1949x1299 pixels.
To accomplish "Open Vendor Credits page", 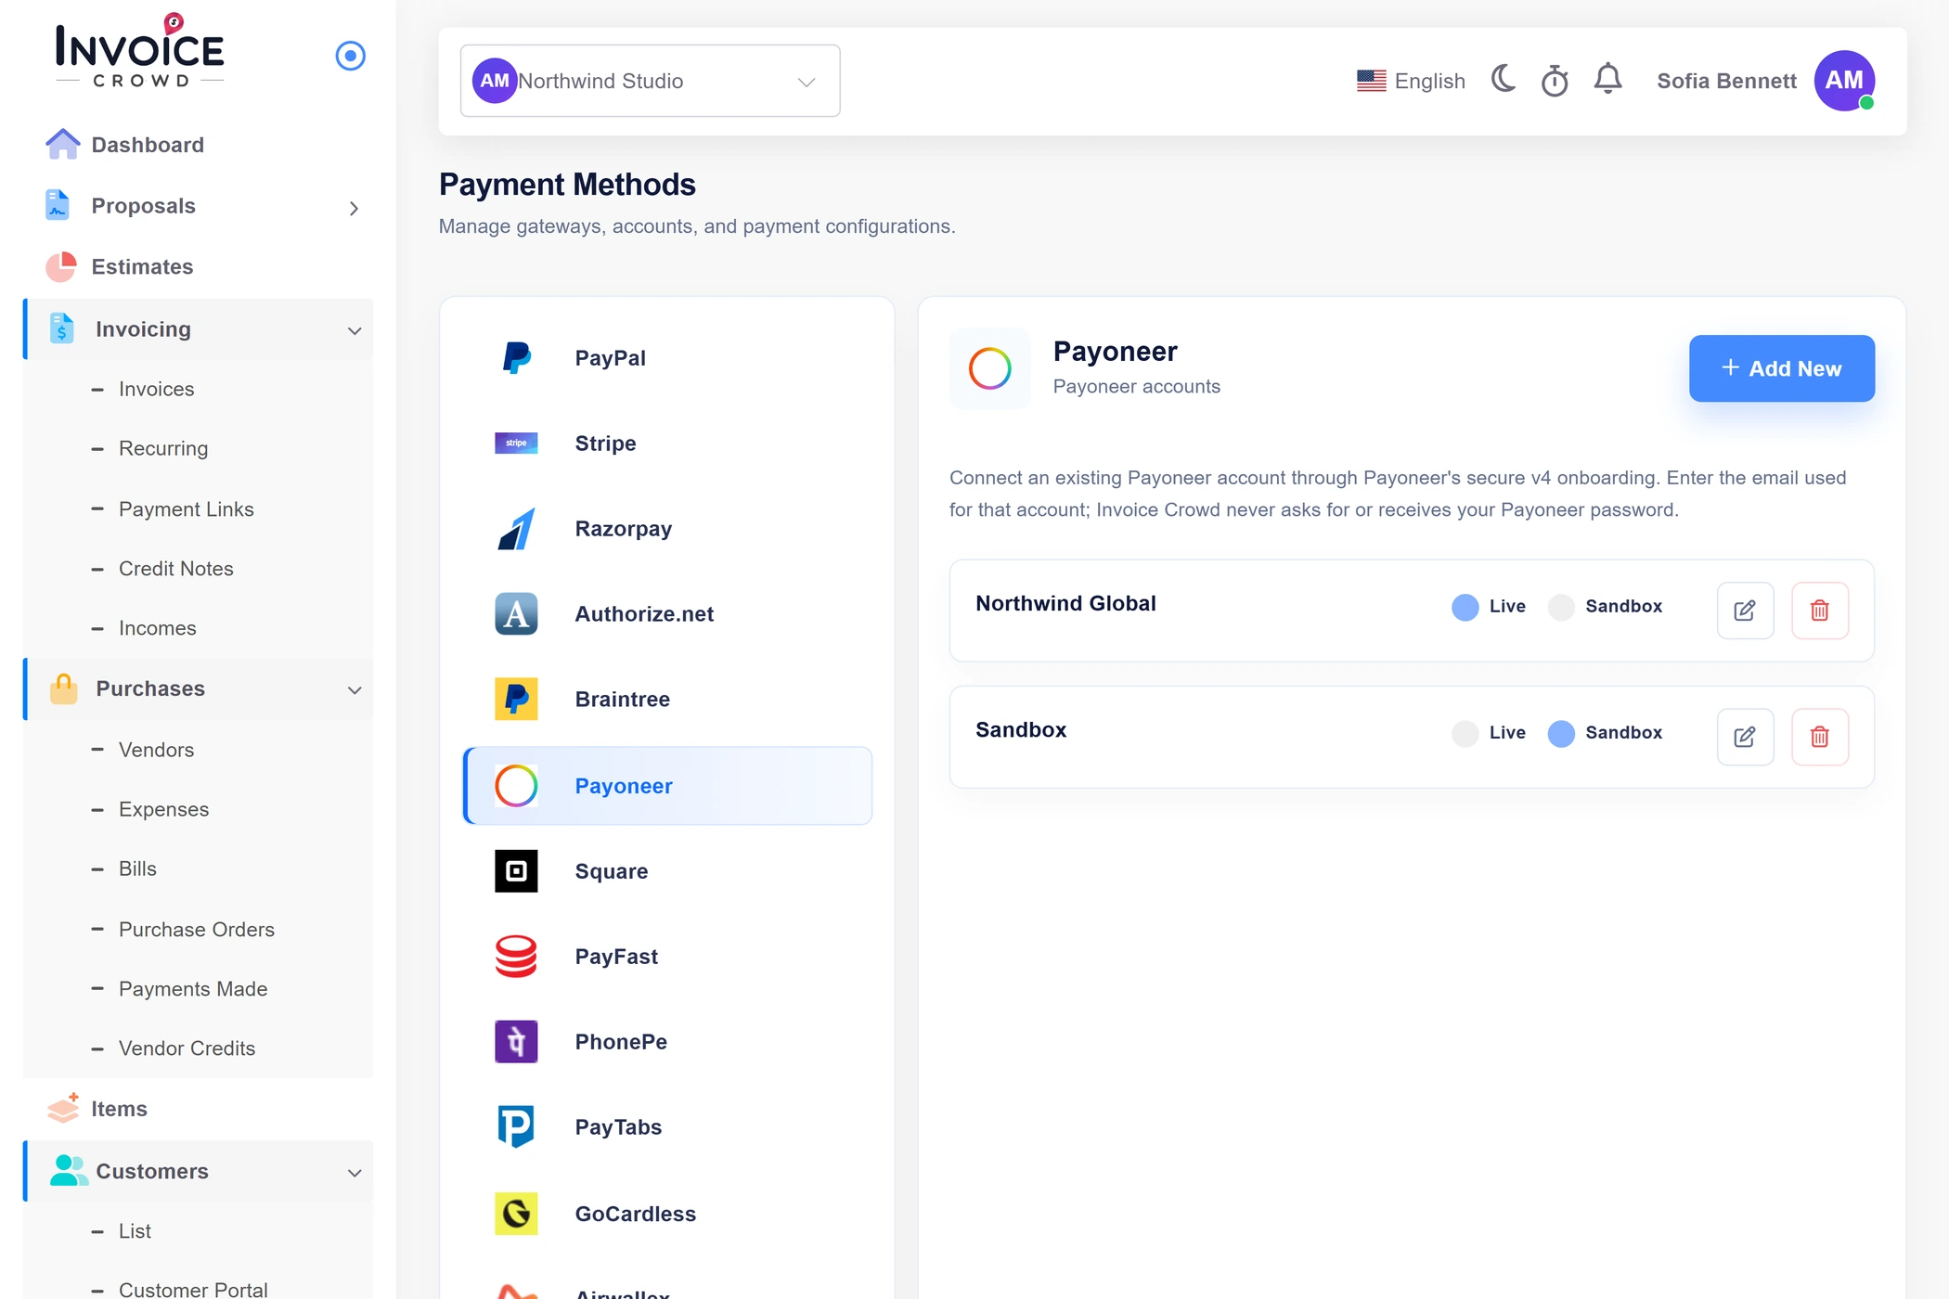I will pyautogui.click(x=187, y=1048).
